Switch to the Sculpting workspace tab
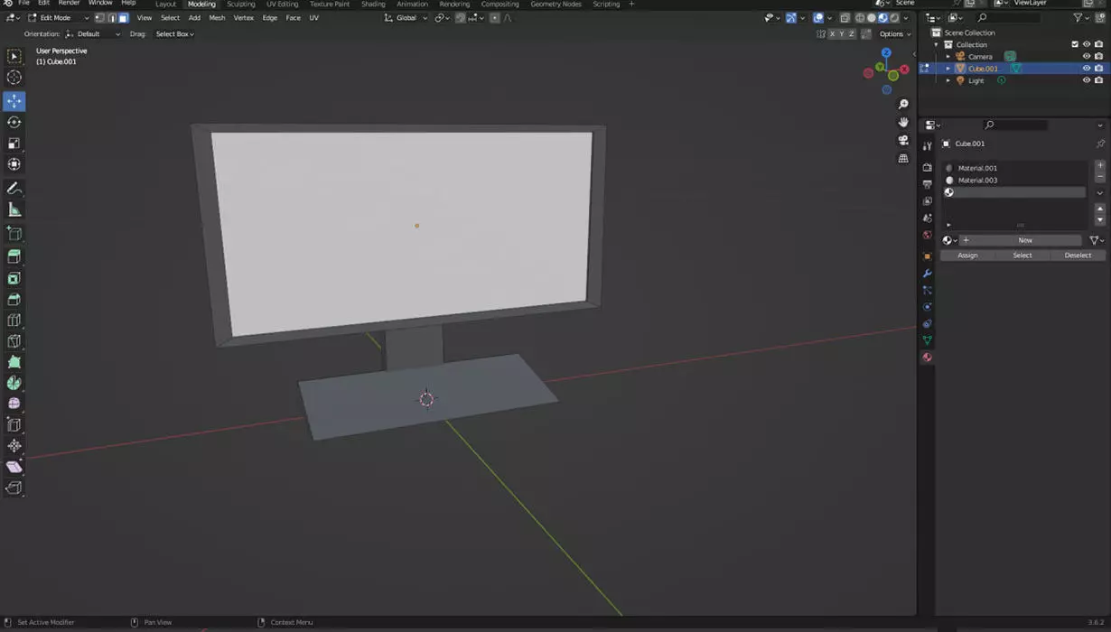Screen dimensions: 1111x632 click(x=241, y=4)
